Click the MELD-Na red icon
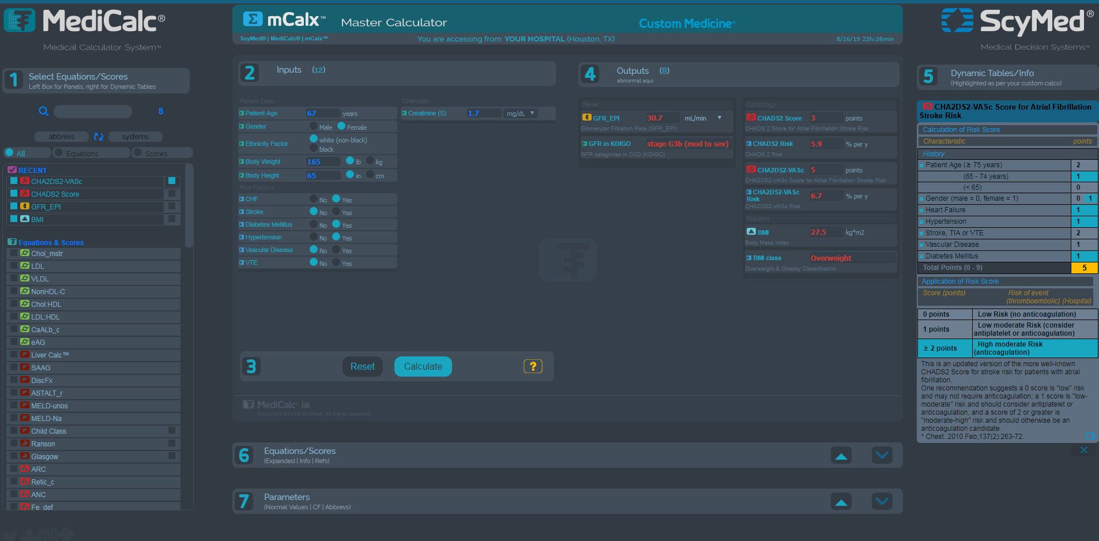The image size is (1099, 541). point(25,418)
